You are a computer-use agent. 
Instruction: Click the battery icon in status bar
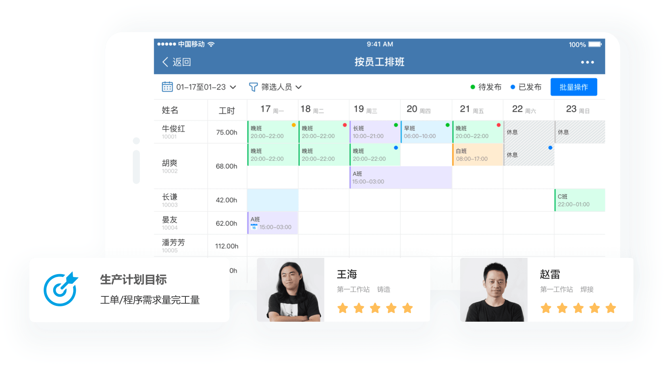[x=595, y=44]
